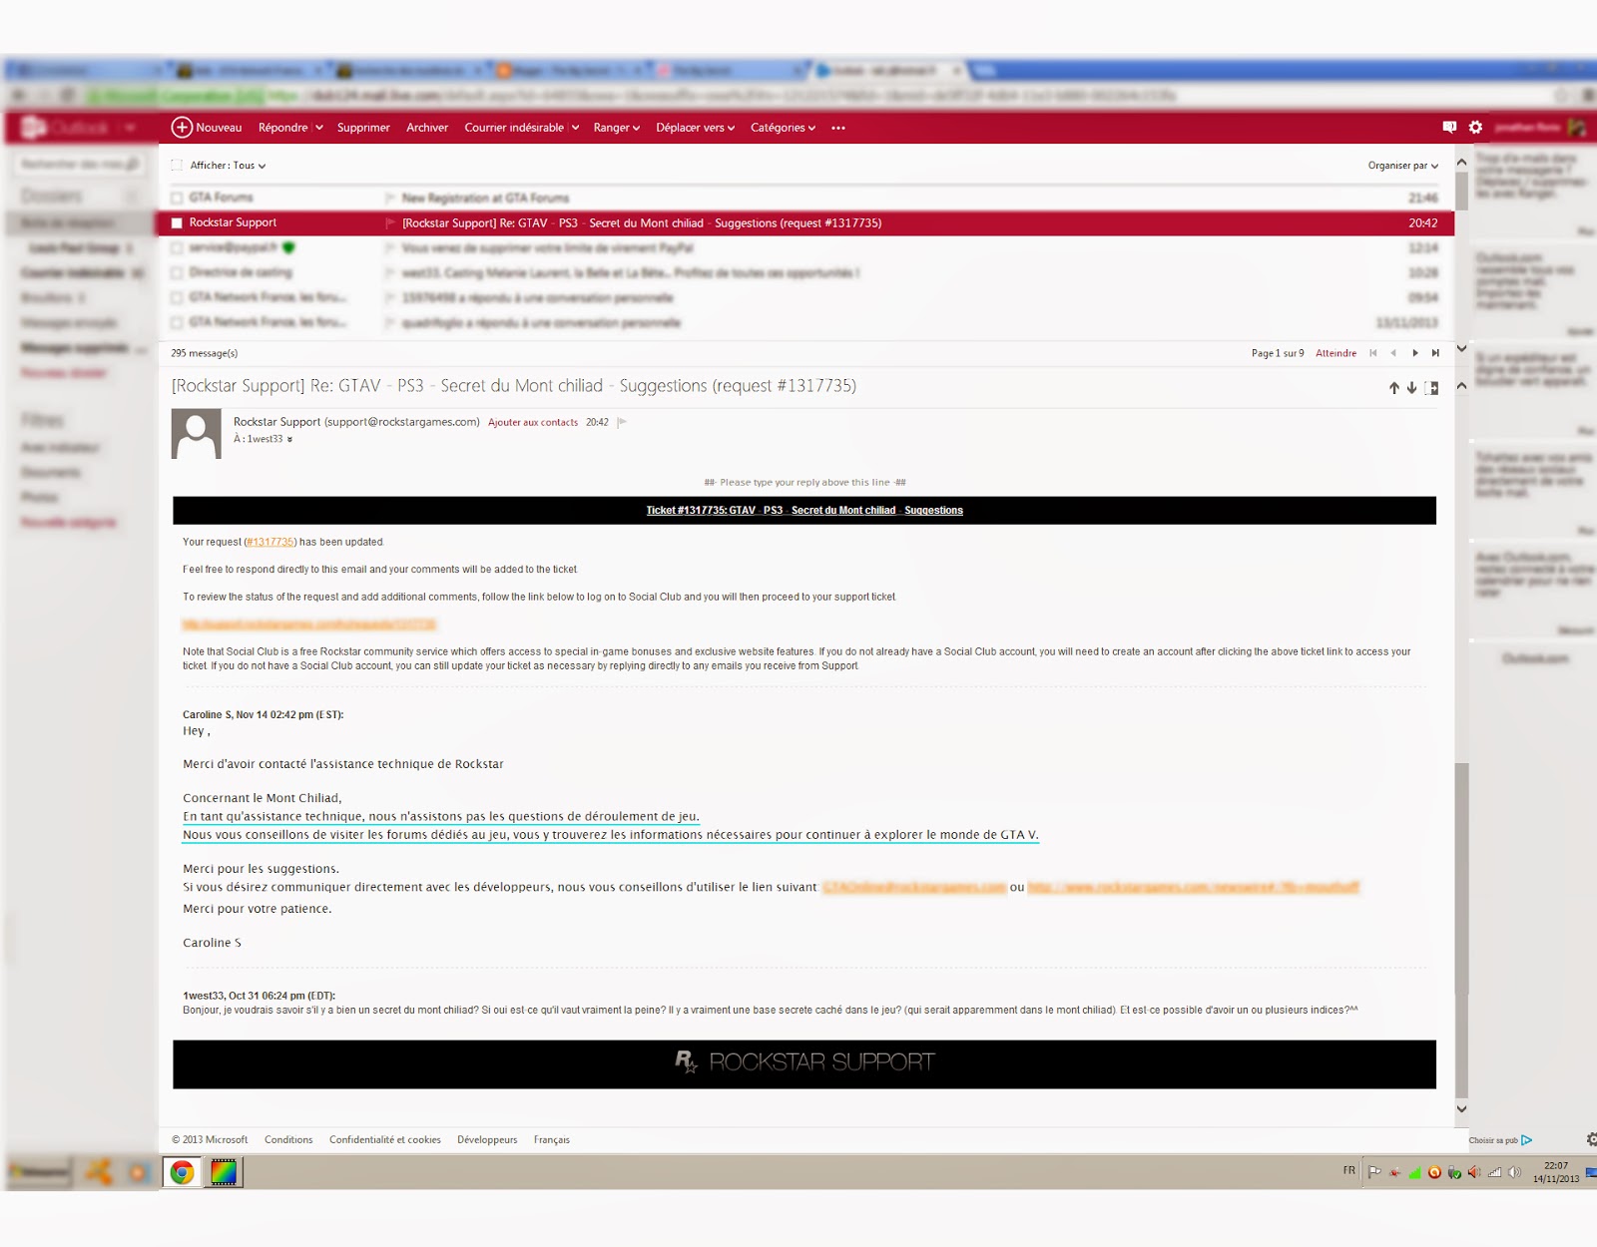The image size is (1597, 1247).
Task: Click the magnifier icon in the mail search box
Action: coord(132,164)
